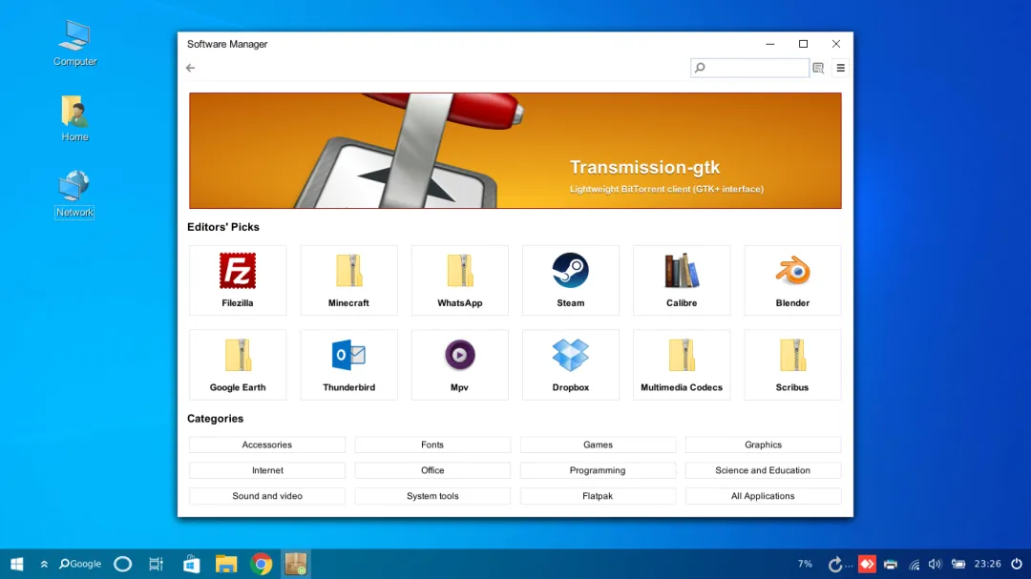The height and width of the screenshot is (579, 1031).
Task: Open the Transmission-gtk featured banner
Action: point(515,151)
